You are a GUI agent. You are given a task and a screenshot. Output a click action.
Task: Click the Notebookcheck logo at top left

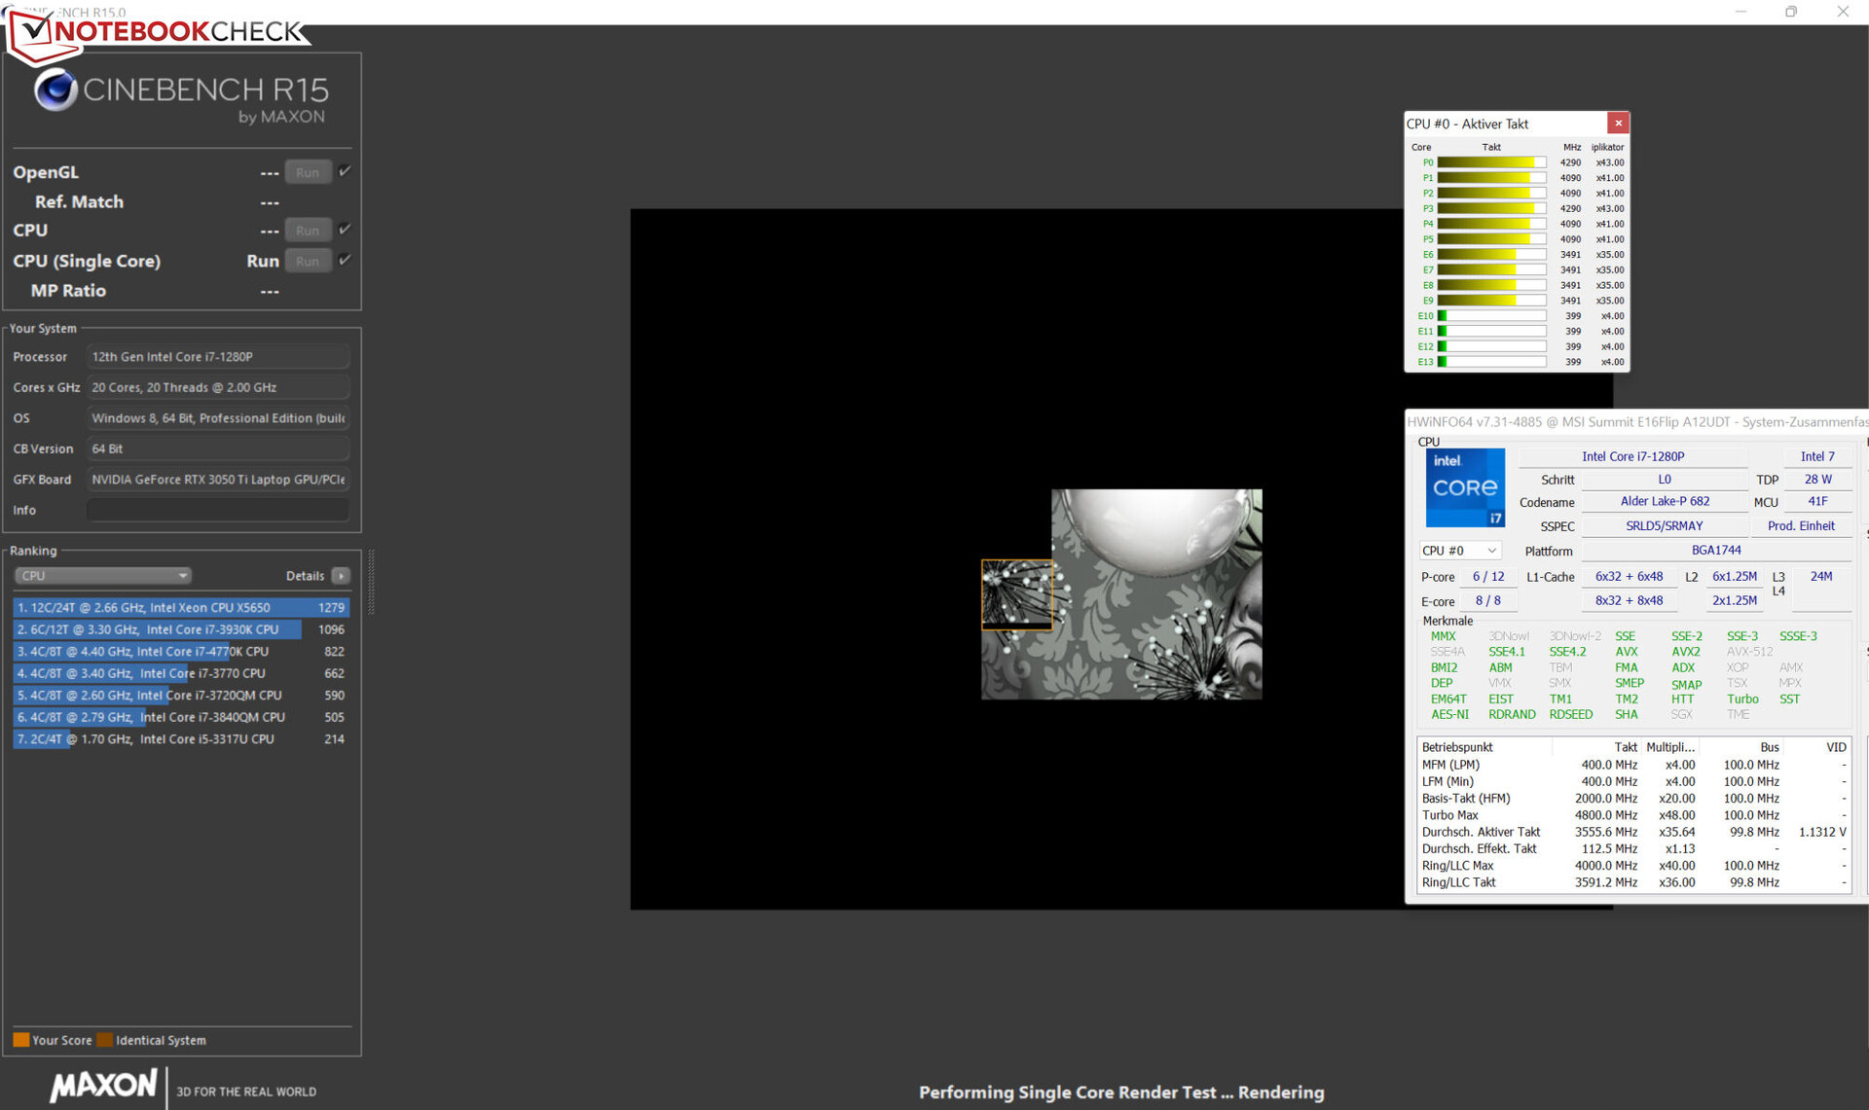point(161,31)
